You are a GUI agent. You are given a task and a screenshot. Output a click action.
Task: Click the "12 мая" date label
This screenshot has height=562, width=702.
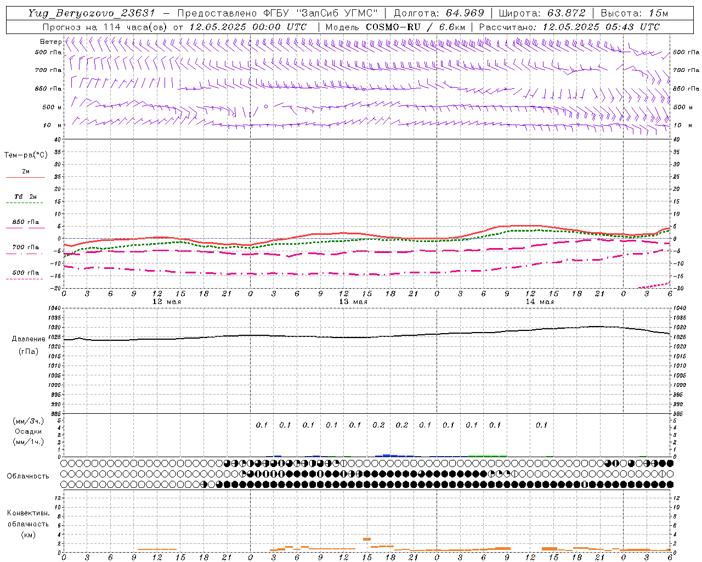click(x=166, y=302)
